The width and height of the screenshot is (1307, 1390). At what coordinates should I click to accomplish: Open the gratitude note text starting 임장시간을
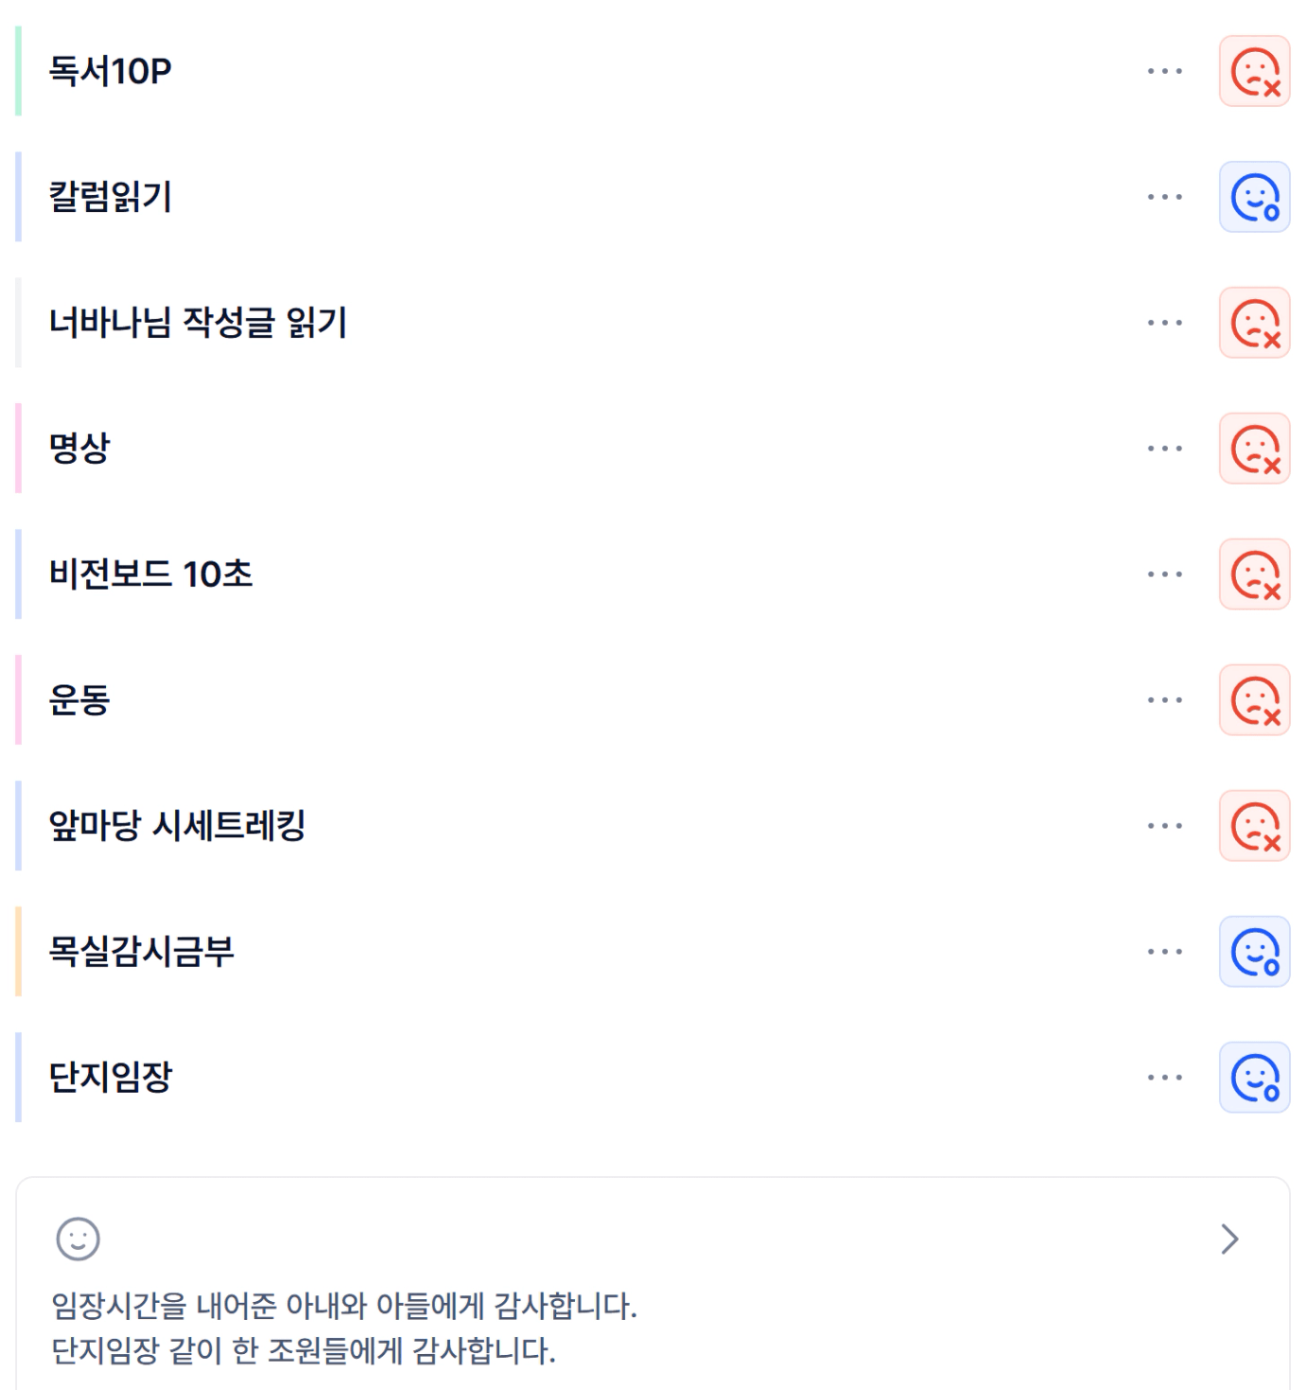tap(344, 1307)
